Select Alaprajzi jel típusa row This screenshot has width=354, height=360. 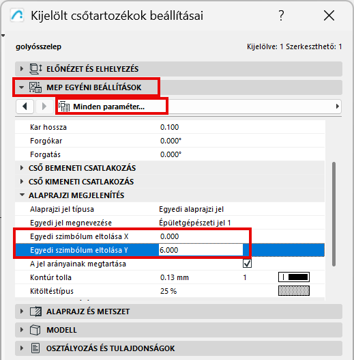170,209
